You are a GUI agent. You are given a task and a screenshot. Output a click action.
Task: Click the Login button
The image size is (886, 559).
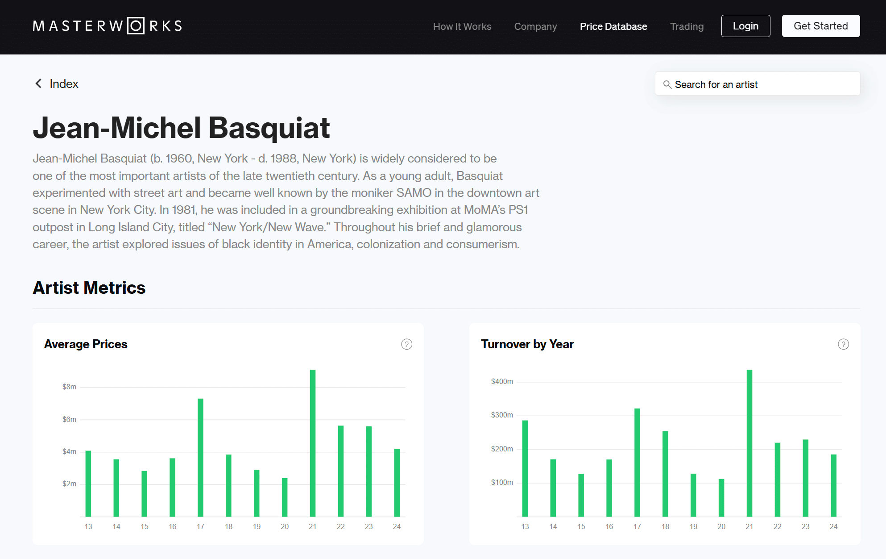745,26
